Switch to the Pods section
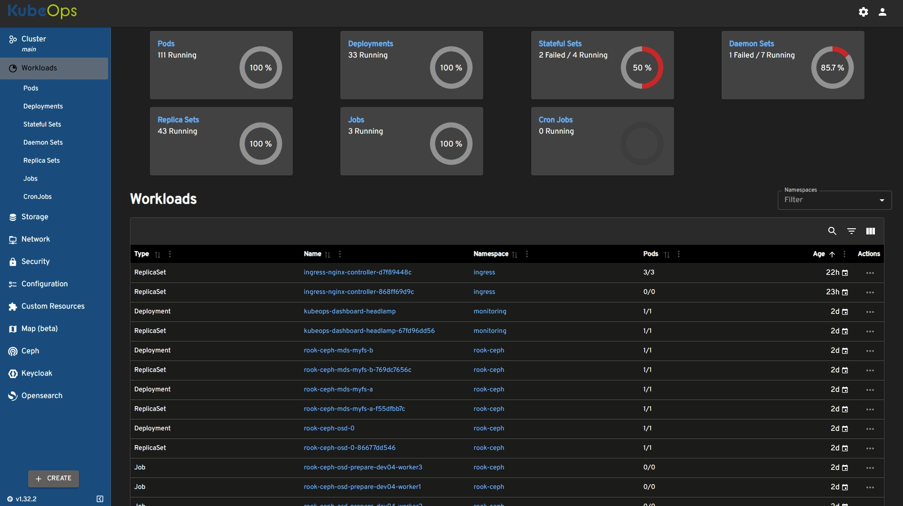Screen dimensions: 903x506 (x=30, y=88)
